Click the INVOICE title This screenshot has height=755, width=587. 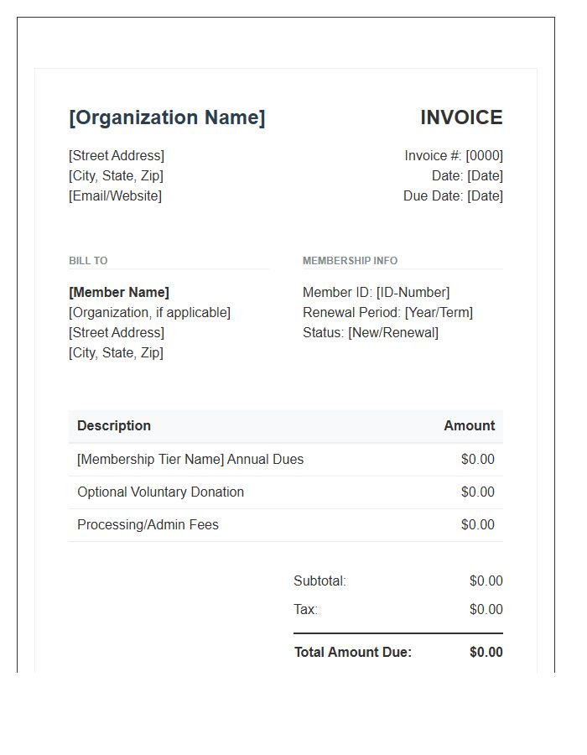(x=461, y=117)
